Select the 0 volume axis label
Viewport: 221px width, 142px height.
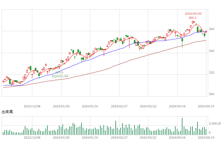click(x=210, y=132)
